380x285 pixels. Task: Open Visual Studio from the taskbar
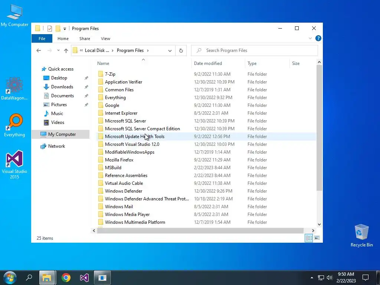(x=84, y=278)
